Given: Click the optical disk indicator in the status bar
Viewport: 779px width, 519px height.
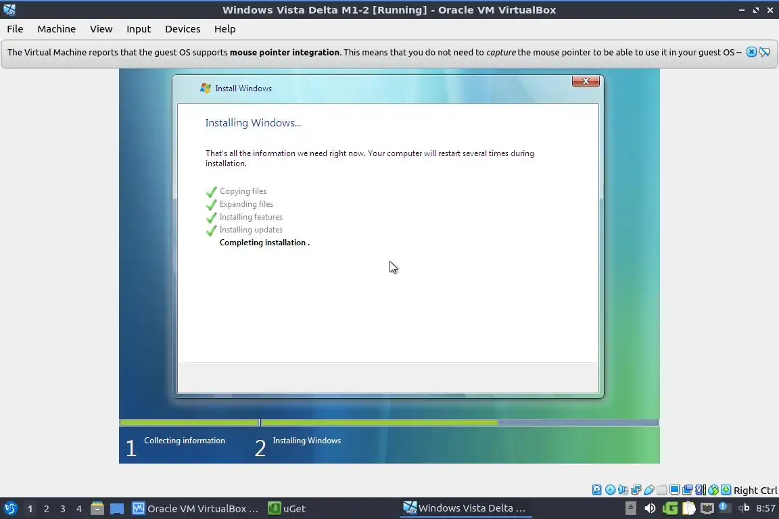Looking at the screenshot, I should [610, 490].
